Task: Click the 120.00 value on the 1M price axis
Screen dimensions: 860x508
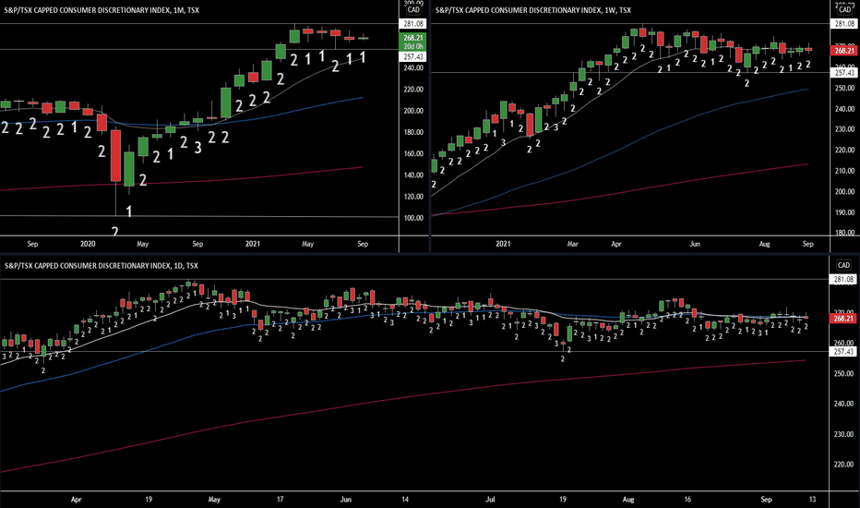Action: point(413,197)
